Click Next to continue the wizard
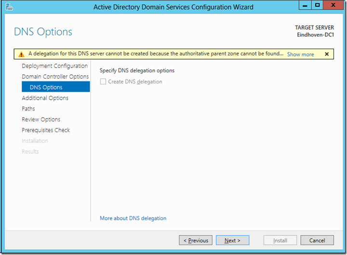Screen dimensions: 347x255 pyautogui.click(x=233, y=240)
